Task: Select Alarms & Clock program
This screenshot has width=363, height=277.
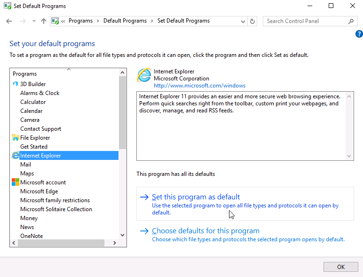Action: pyautogui.click(x=40, y=93)
